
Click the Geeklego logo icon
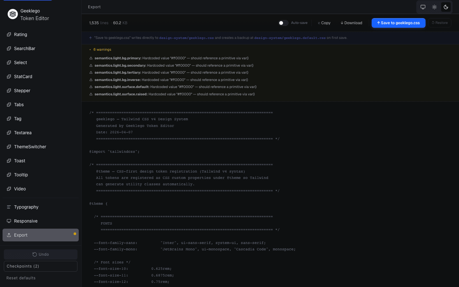point(13,14)
